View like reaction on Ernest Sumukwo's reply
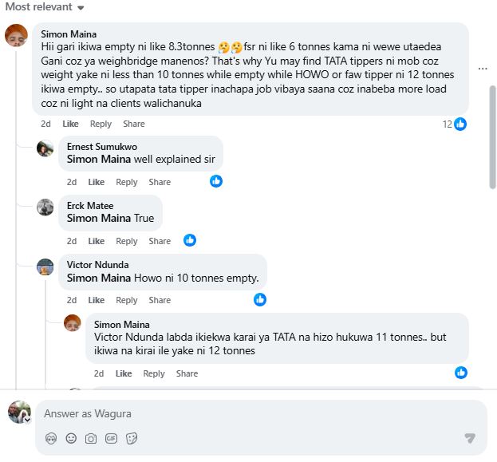Screen dimensions: 497x462 (216, 182)
